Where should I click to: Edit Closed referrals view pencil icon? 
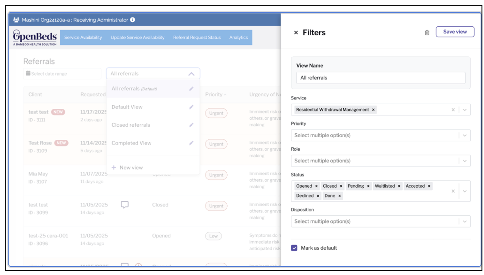click(x=191, y=125)
